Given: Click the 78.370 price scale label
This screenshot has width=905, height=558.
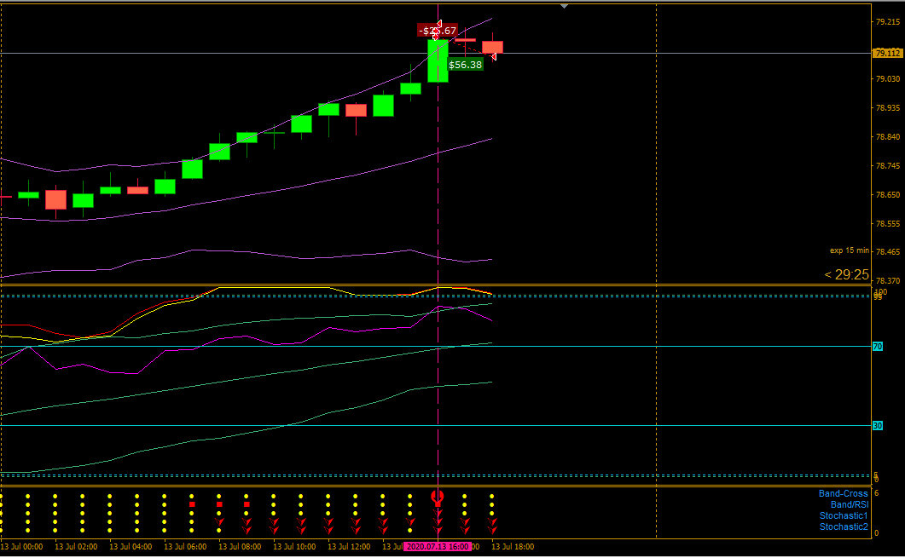Looking at the screenshot, I should 888,281.
